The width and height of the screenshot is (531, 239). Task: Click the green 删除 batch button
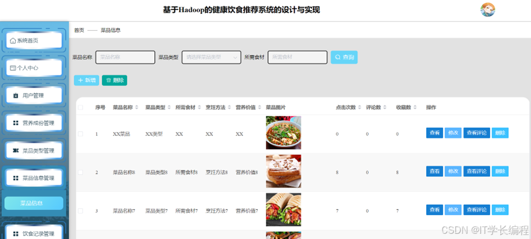(115, 80)
